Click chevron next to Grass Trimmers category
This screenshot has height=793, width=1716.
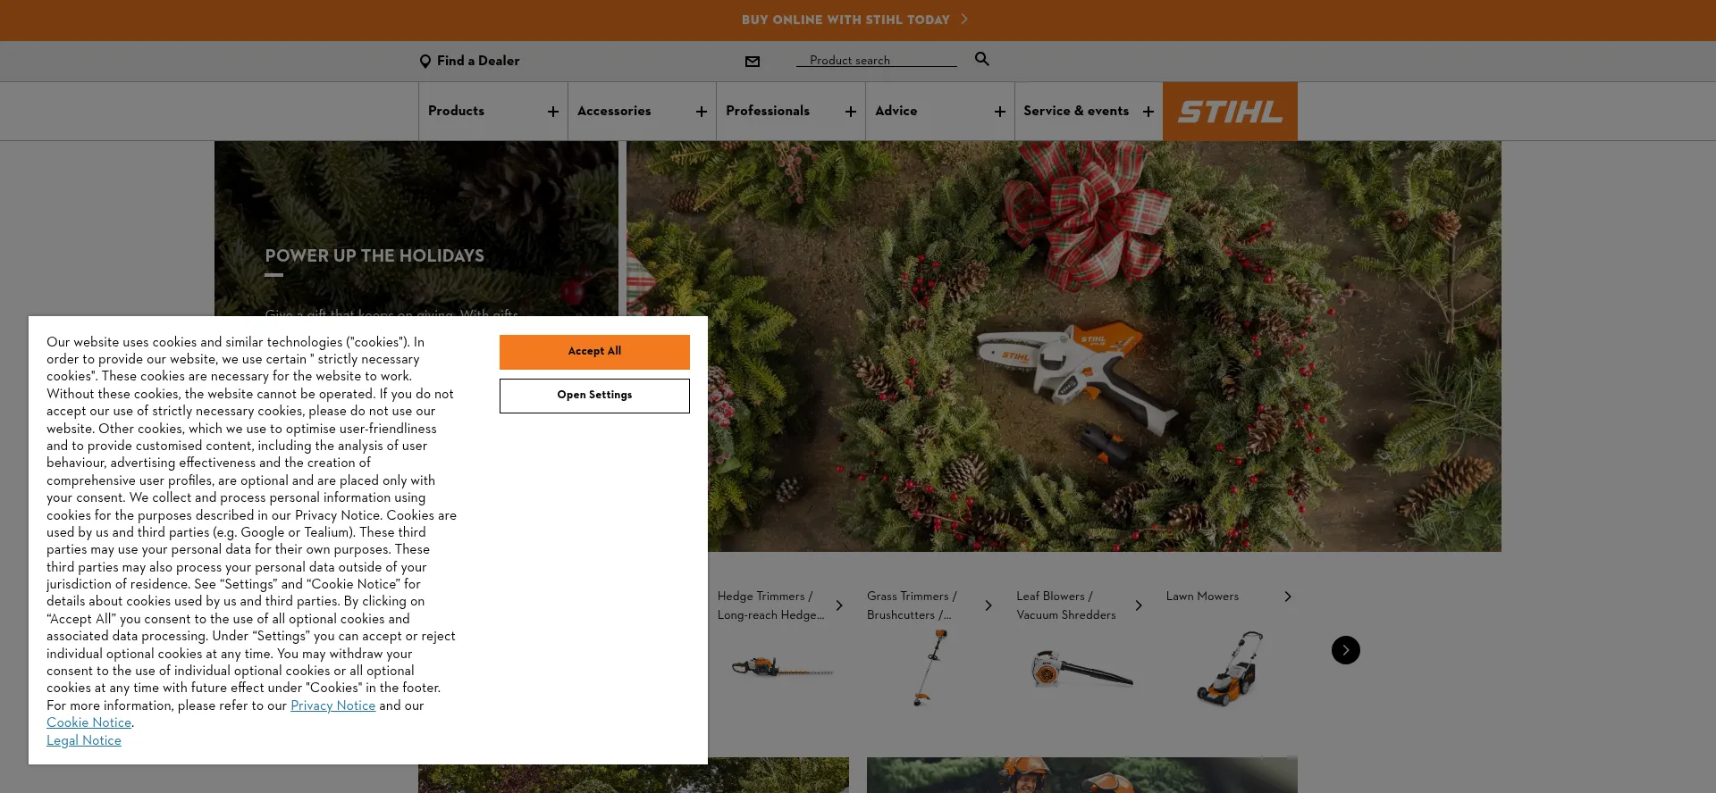pyautogui.click(x=988, y=605)
